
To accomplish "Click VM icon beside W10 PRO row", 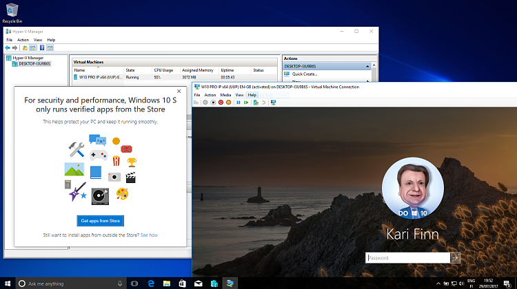I will click(x=76, y=77).
